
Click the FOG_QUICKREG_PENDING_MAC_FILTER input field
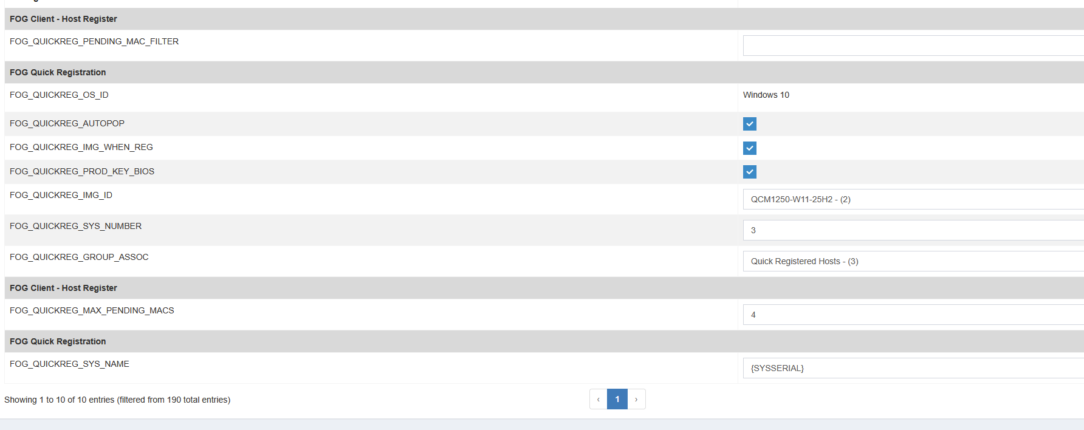911,46
